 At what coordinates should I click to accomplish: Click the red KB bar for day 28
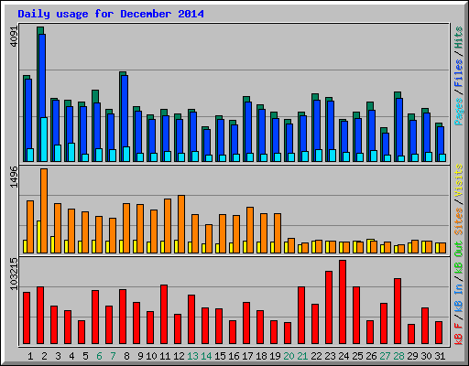click(x=398, y=311)
